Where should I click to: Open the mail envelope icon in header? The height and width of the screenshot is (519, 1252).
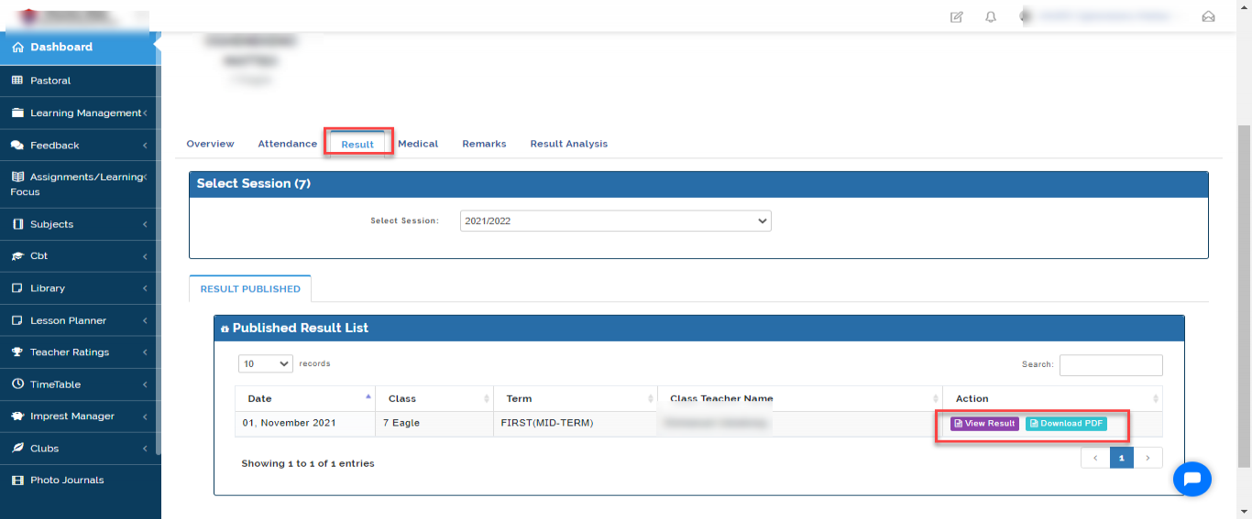pyautogui.click(x=1208, y=16)
